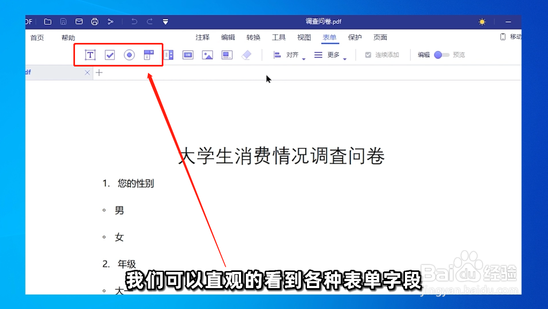The image size is (548, 309).
Task: Select the Push Button form tool
Action: click(187, 55)
